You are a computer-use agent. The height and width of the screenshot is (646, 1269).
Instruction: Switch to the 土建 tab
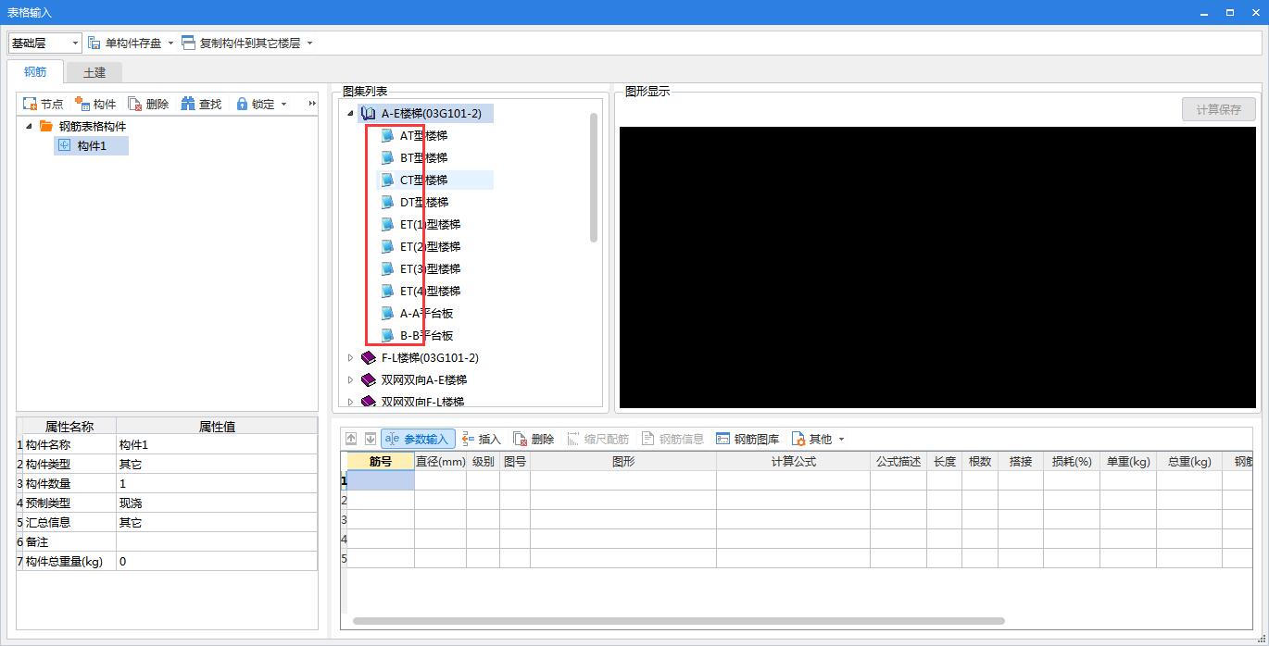[94, 72]
